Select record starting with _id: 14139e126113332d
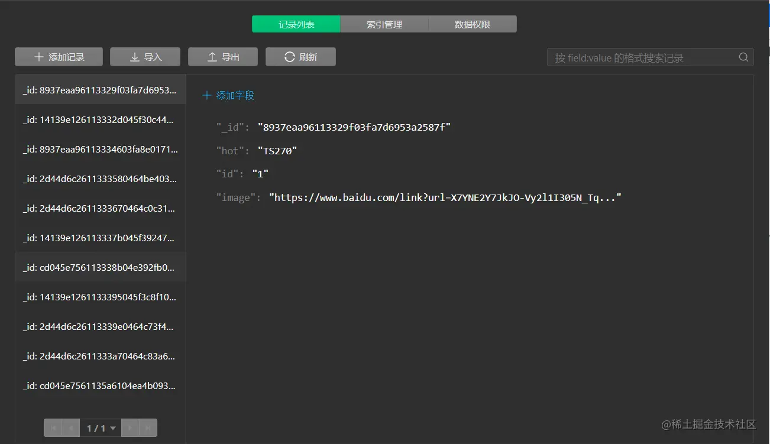The image size is (770, 444). coord(101,119)
